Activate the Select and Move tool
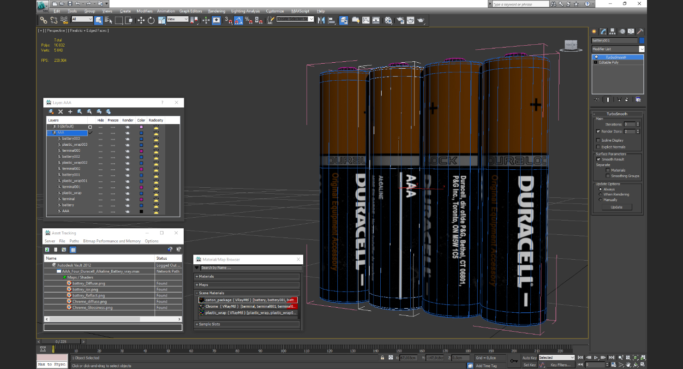The width and height of the screenshot is (683, 369). (x=141, y=20)
